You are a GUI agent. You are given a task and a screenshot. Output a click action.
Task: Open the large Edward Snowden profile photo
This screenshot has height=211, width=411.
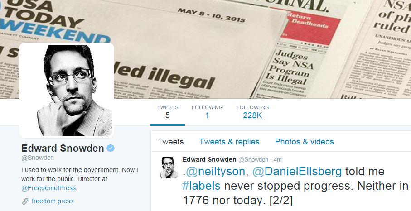point(67,91)
